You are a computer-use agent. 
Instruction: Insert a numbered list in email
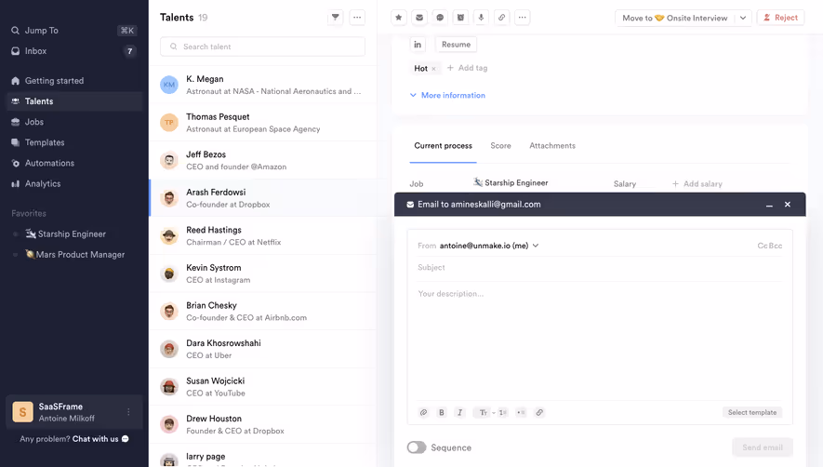pos(502,412)
